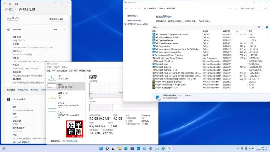Go up one level in Programs window

pos(139,8)
